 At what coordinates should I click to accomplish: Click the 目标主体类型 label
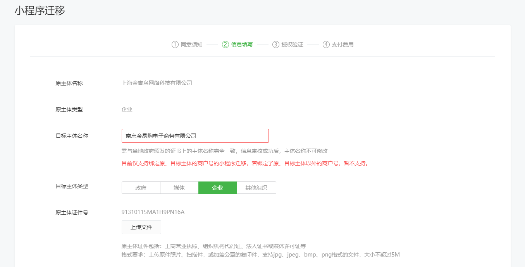coord(72,186)
